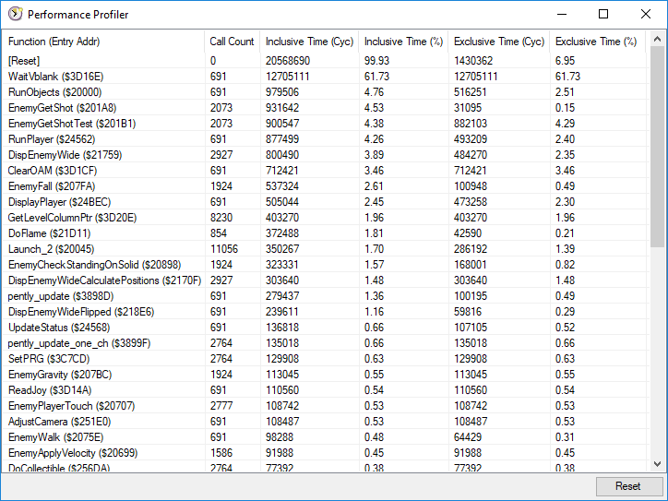Select the EnemyPlayerTouch ($20707) row
Screen dimensions: 668x501
point(326,406)
